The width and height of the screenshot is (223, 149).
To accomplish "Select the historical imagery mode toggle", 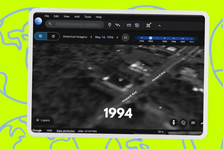I will [x=41, y=36].
